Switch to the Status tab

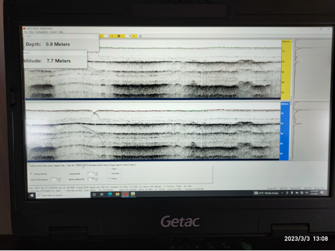coord(132,165)
